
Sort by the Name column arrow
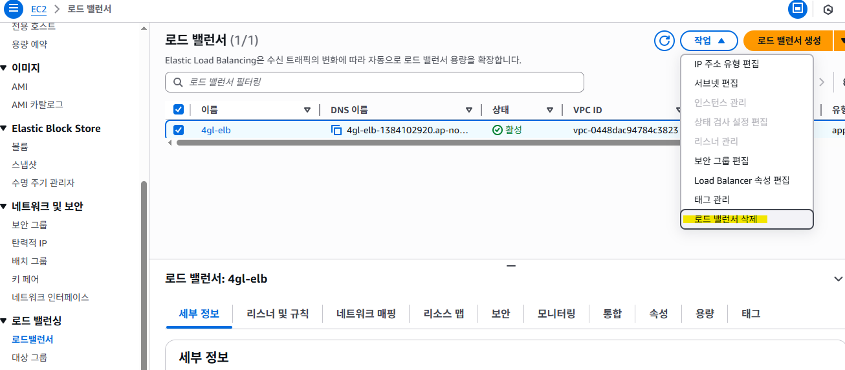[307, 110]
